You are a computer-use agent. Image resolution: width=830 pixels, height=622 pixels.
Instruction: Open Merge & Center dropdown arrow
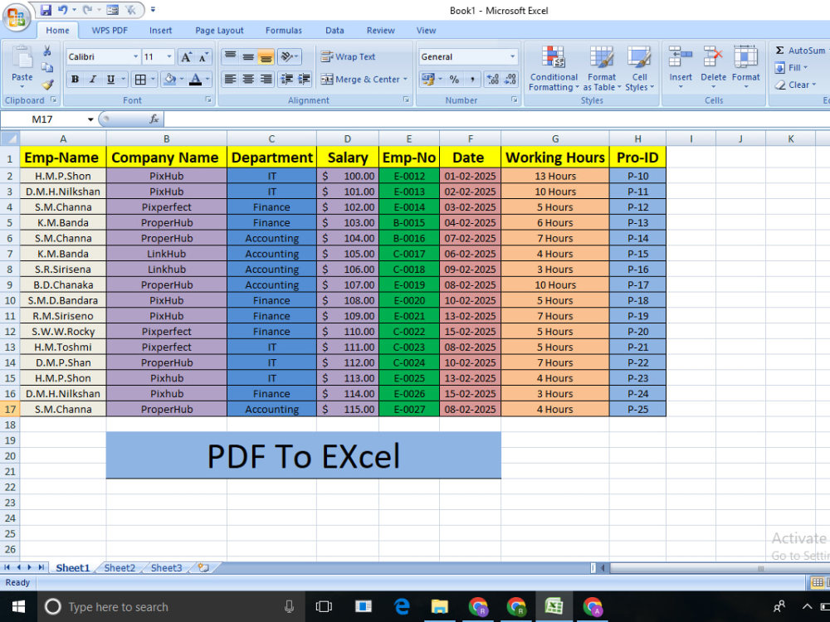pos(406,80)
